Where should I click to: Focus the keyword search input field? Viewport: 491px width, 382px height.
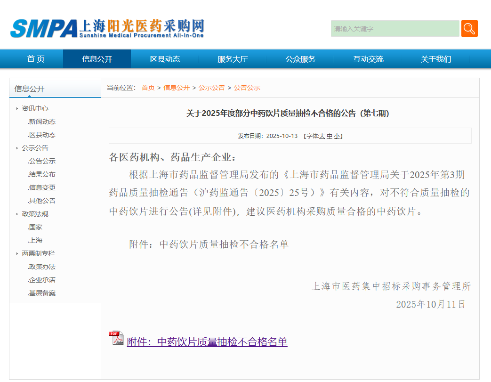394,29
